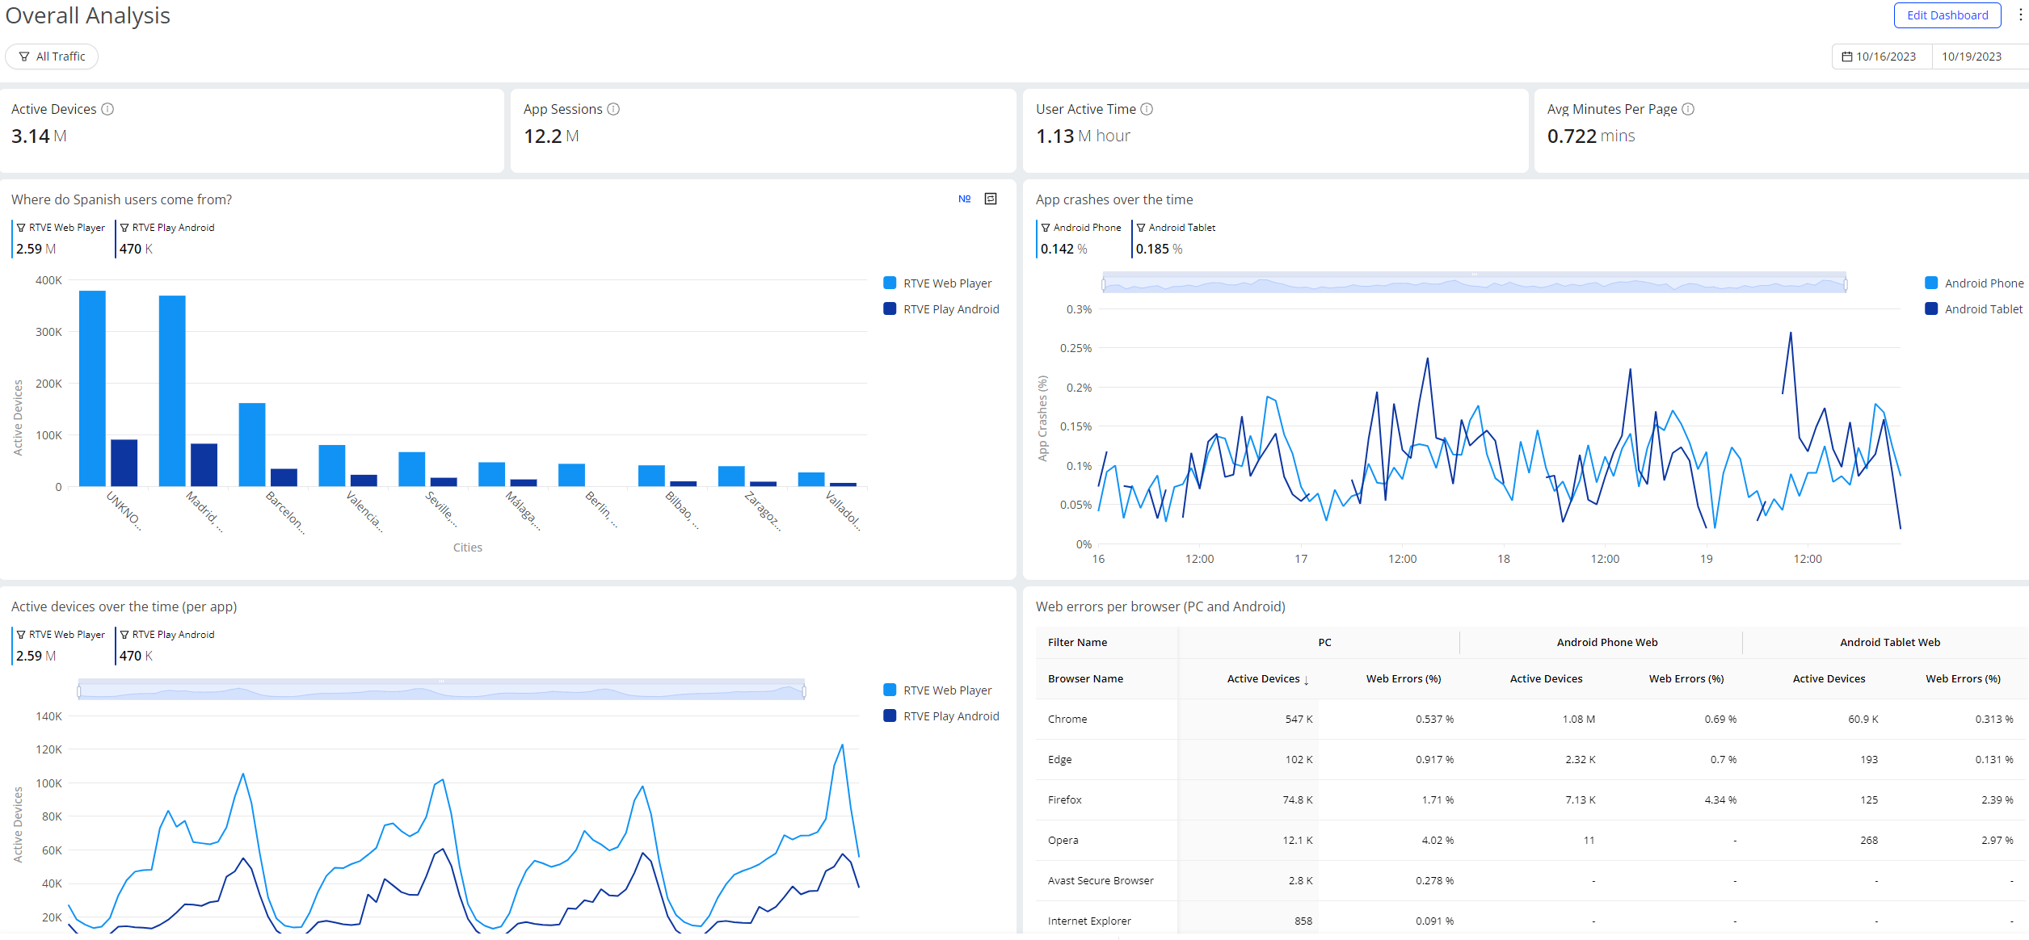Open the All Traffic filter dropdown
2029x940 pixels.
tap(52, 57)
